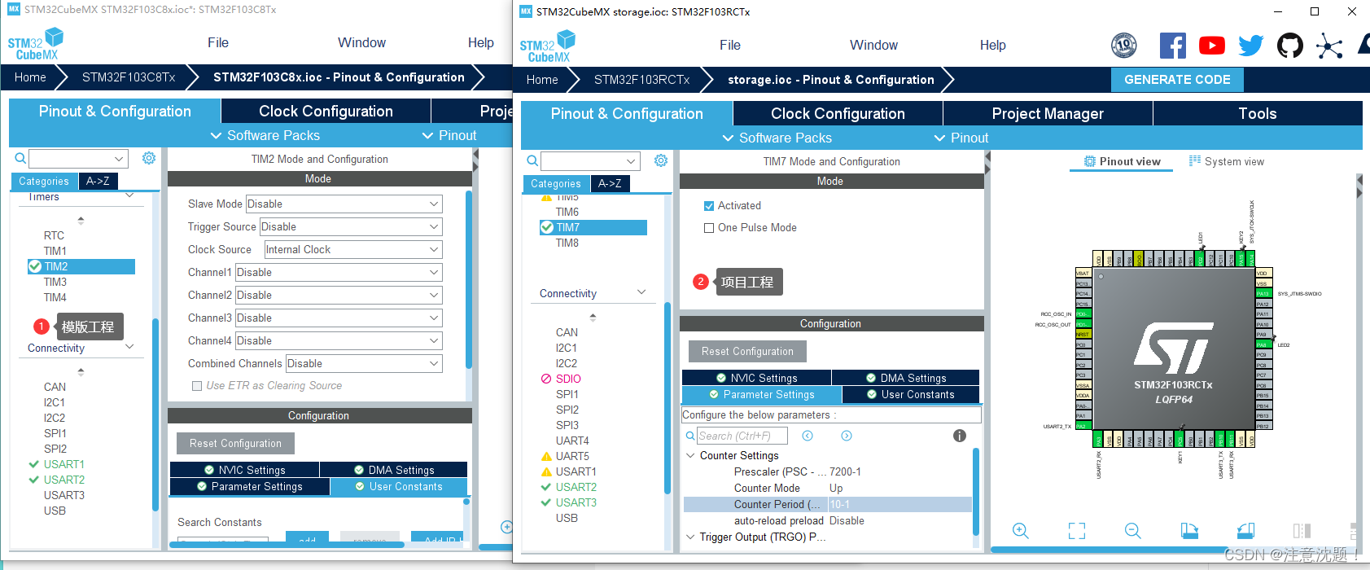Uncheck the Activated checkbox for TIM7
This screenshot has height=570, width=1370.
(709, 206)
